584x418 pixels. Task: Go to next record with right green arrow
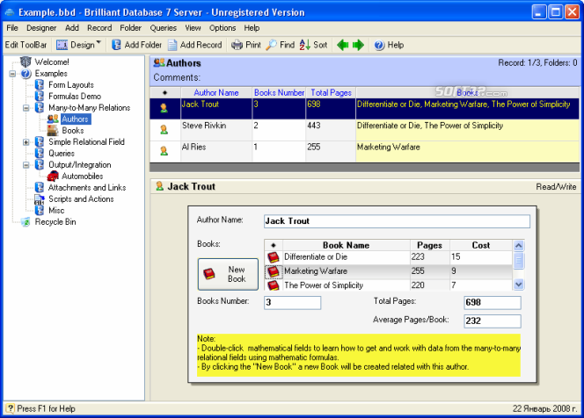point(358,45)
